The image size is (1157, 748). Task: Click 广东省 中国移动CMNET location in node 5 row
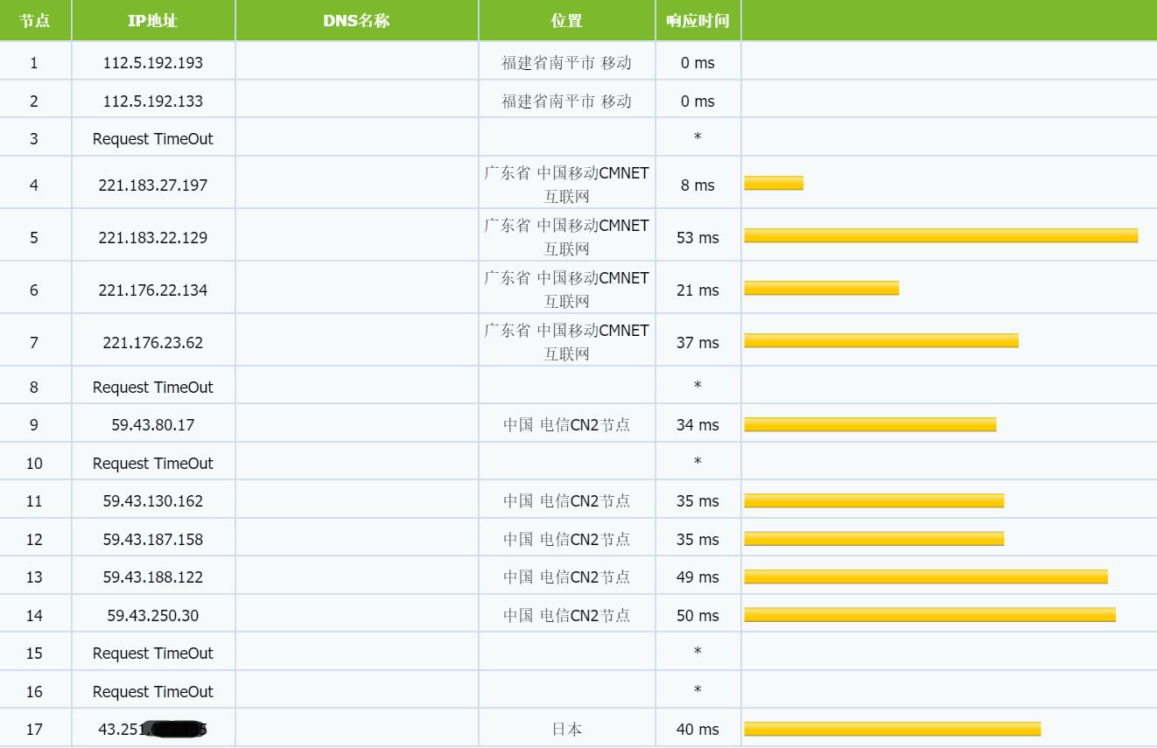[x=566, y=237]
